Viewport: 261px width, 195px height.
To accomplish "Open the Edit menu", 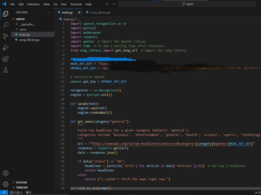I will [21, 4].
